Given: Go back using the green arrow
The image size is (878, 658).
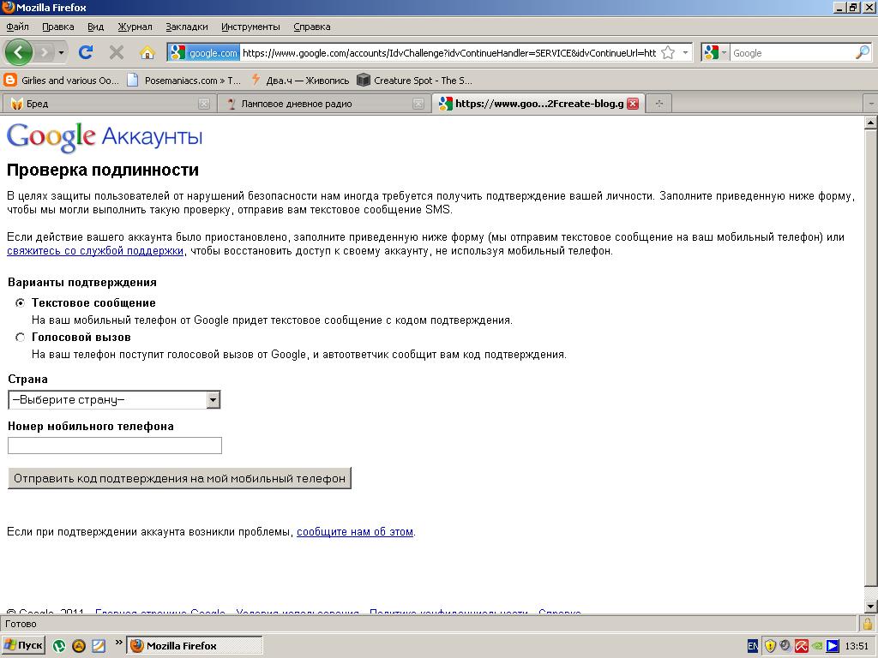Looking at the screenshot, I should (x=19, y=52).
